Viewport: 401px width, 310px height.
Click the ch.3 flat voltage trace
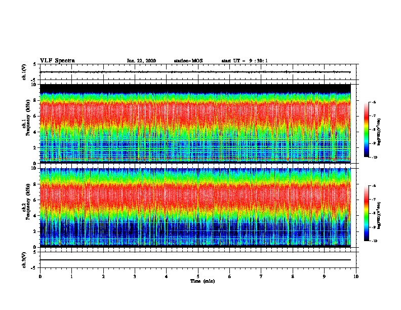pos(195,260)
